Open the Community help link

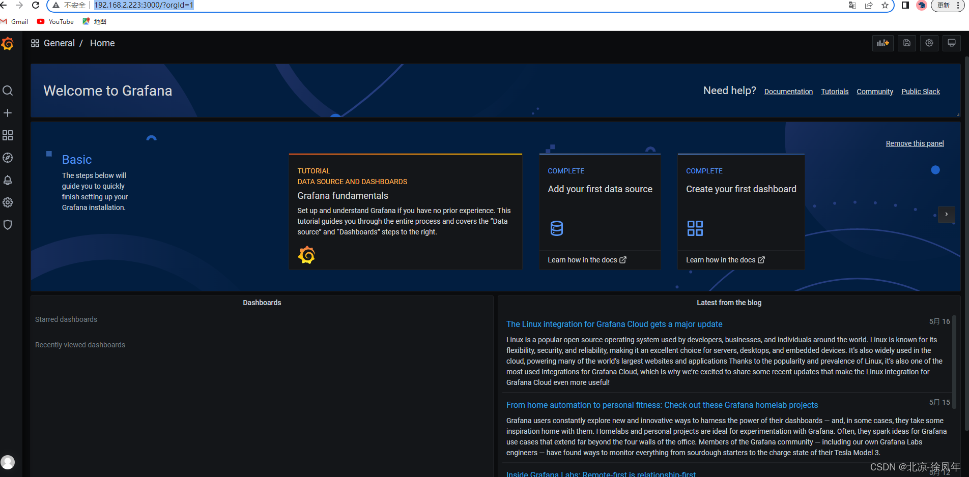point(875,92)
